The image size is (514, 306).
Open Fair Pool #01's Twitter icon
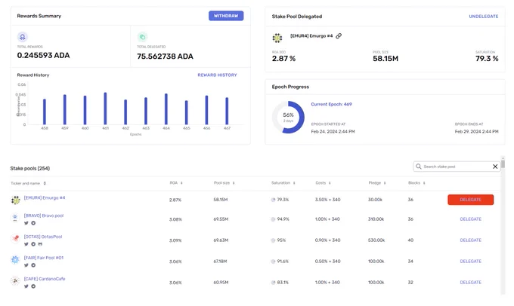tap(26, 265)
